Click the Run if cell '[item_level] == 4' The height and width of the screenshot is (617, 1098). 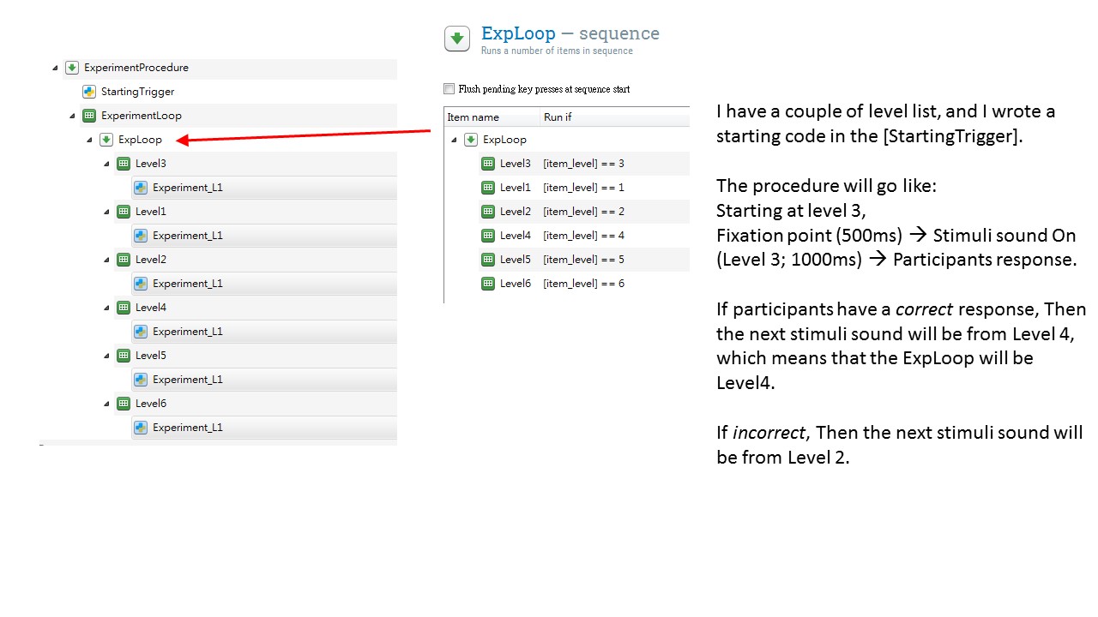(x=584, y=236)
